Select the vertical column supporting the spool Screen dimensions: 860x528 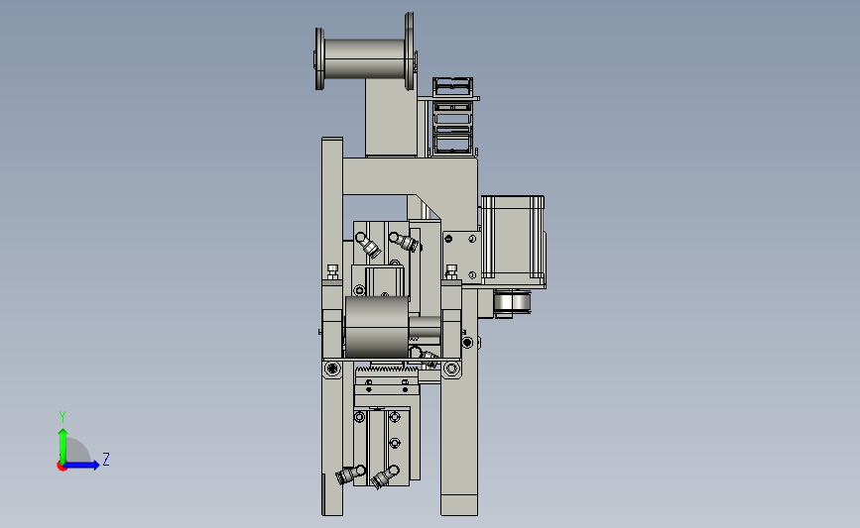(391, 118)
